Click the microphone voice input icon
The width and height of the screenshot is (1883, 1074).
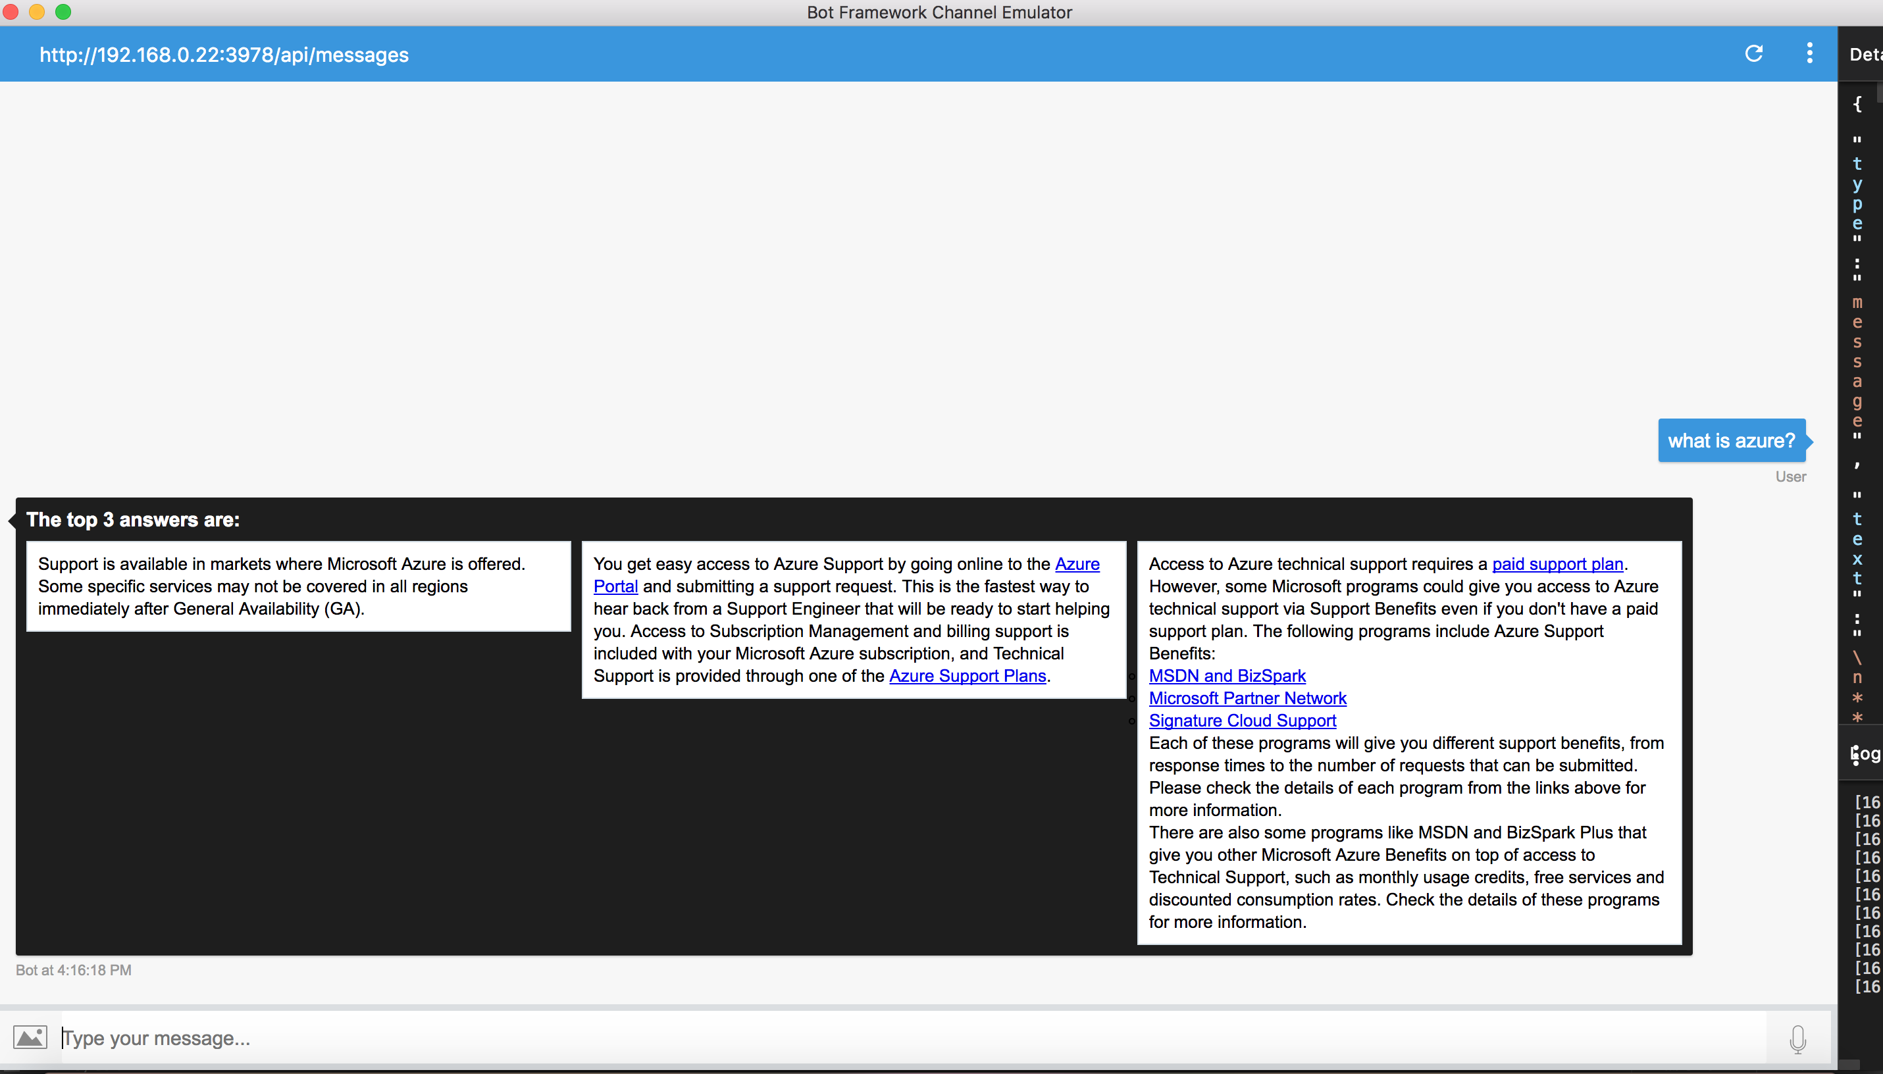(x=1797, y=1039)
